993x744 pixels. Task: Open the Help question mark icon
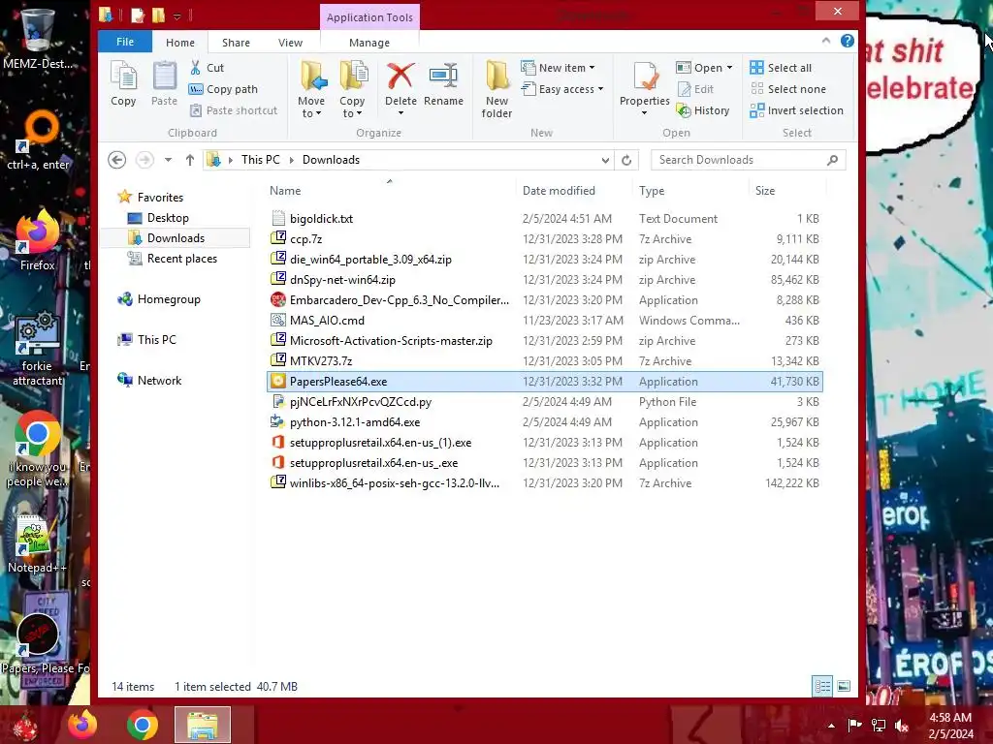pyautogui.click(x=847, y=41)
